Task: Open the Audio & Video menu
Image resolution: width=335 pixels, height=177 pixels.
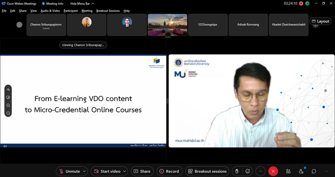Action: pos(50,11)
